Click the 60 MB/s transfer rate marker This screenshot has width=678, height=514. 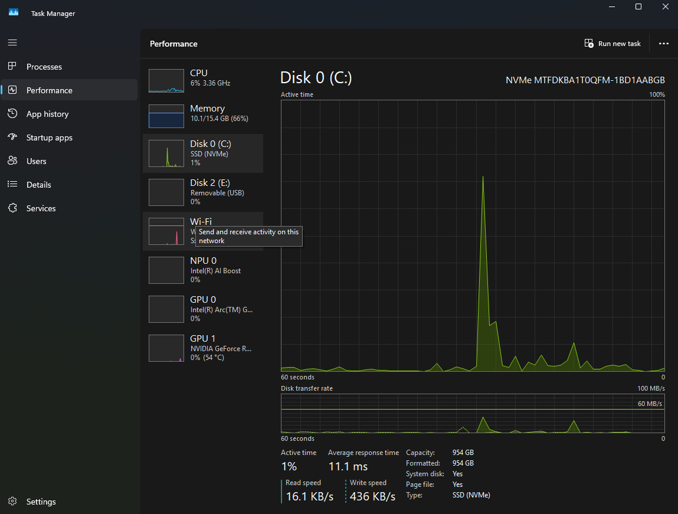(650, 403)
